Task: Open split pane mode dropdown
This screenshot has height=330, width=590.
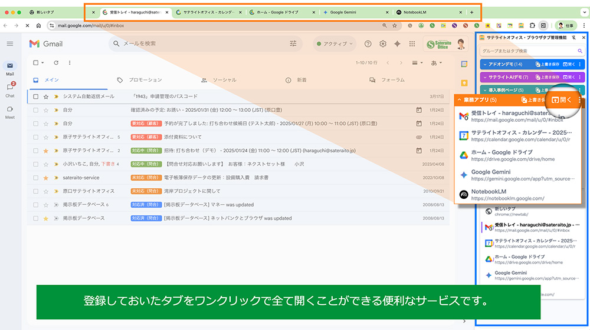Action: point(417,62)
